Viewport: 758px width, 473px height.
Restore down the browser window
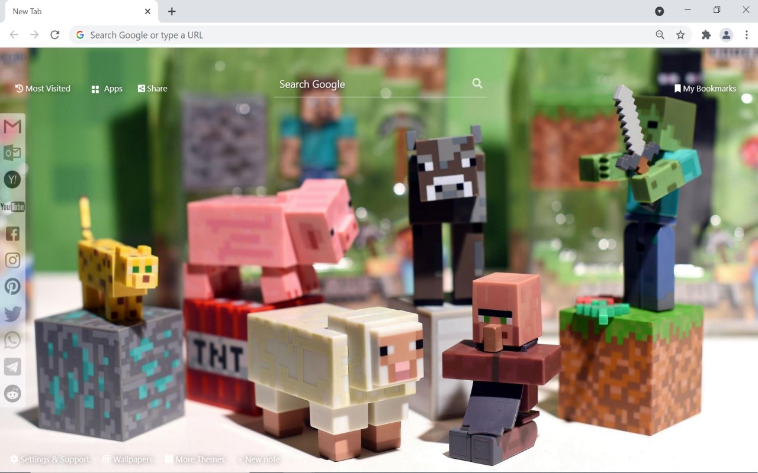(x=717, y=10)
